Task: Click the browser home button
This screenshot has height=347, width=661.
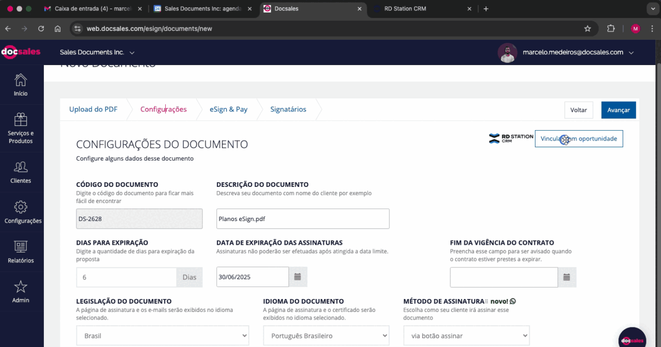Action: click(x=57, y=28)
